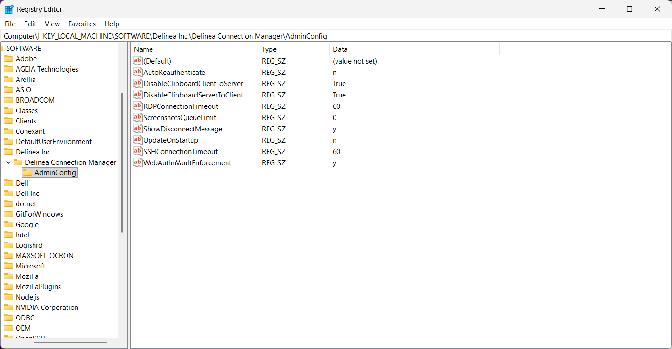The image size is (672, 349).
Task: Collapse the Delinea Connection Manager key
Action: click(8, 162)
